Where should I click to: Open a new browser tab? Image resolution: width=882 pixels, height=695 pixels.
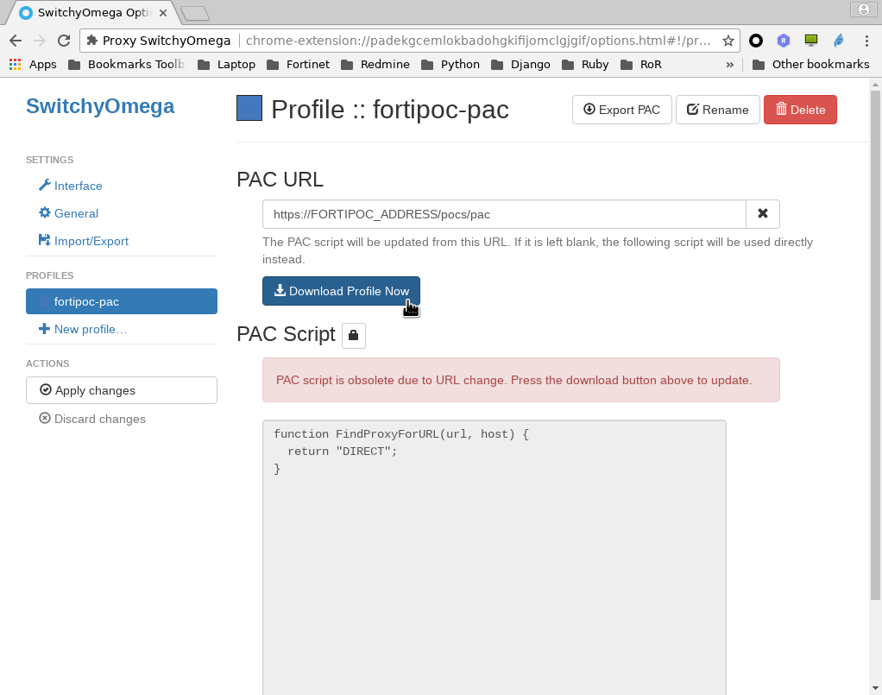[196, 14]
